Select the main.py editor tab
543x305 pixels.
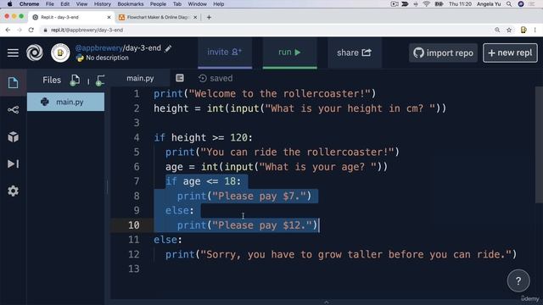140,79
